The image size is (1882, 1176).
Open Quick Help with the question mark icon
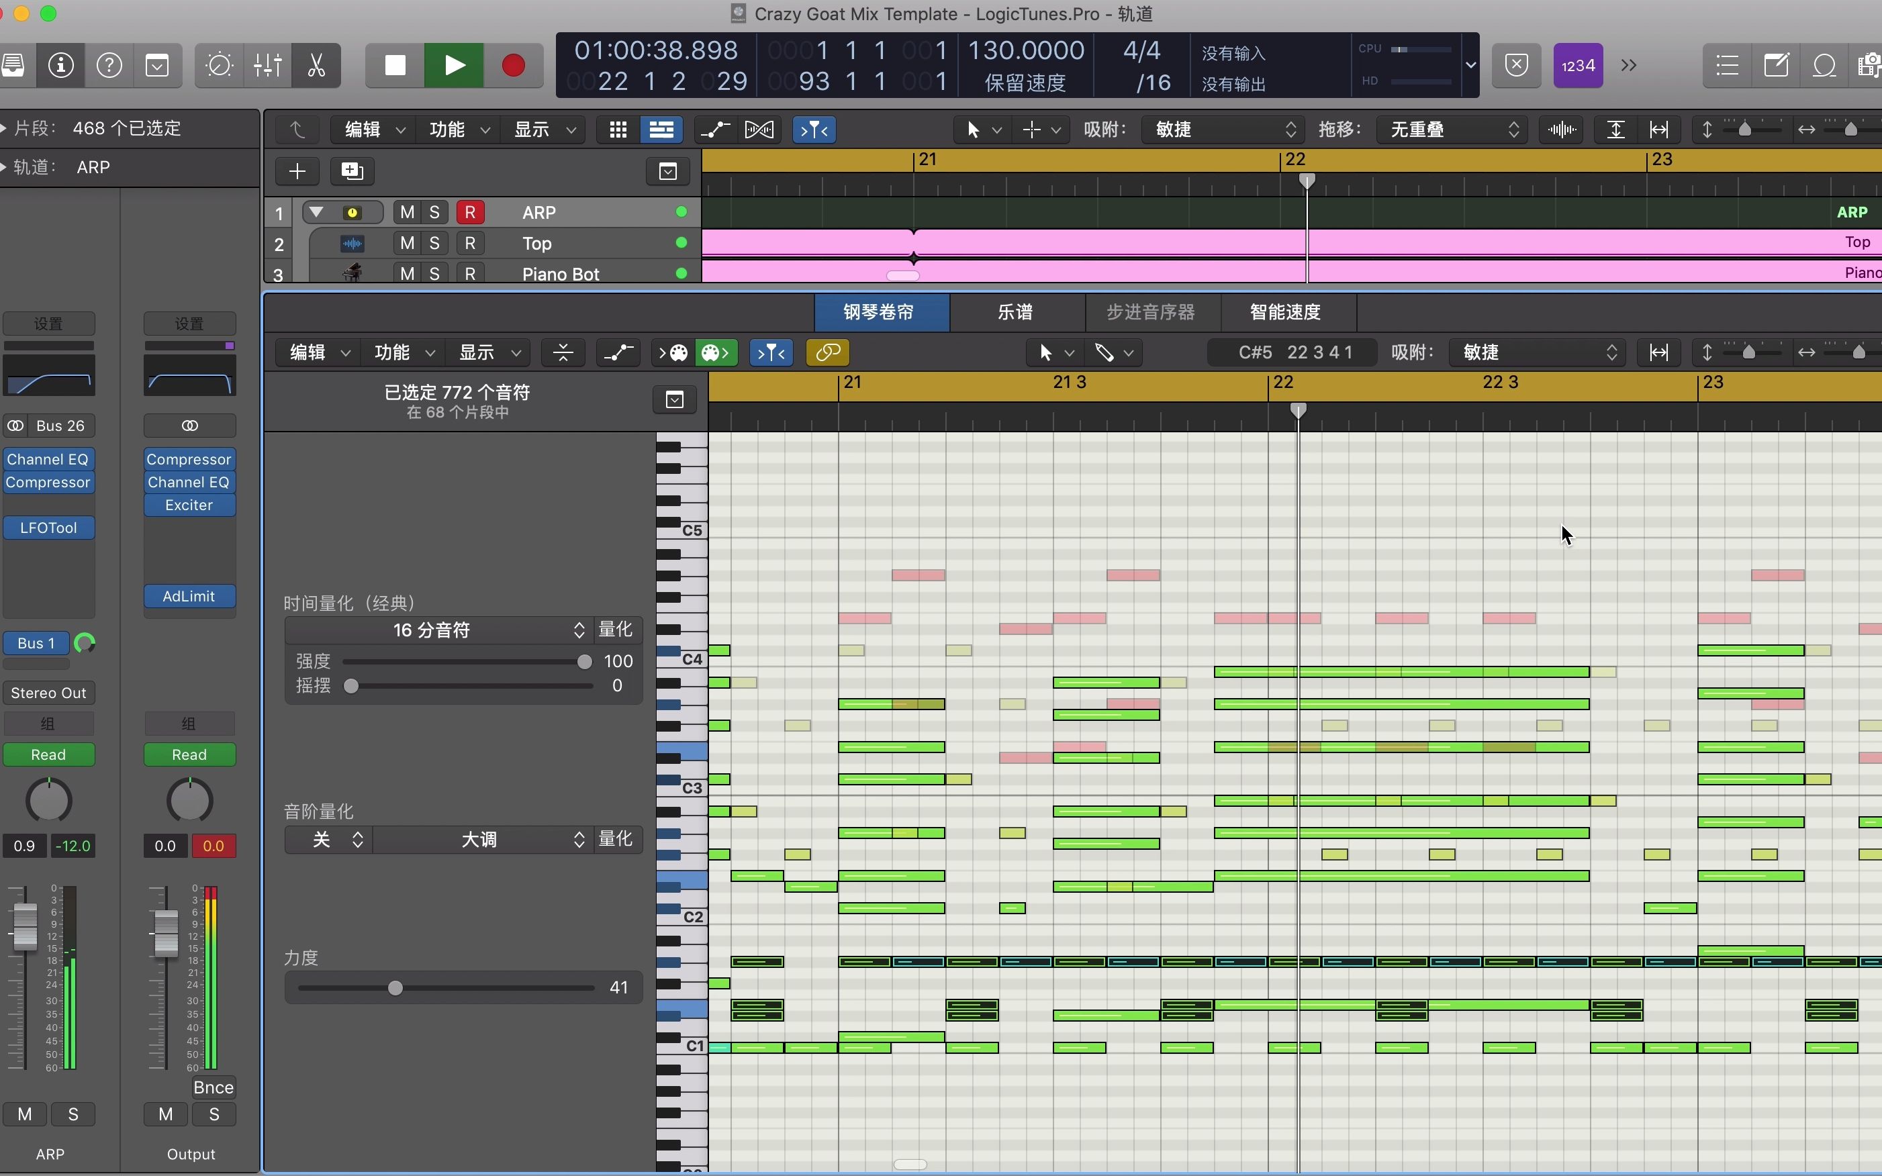(109, 65)
